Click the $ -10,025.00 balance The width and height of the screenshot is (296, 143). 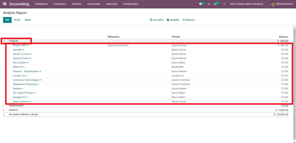click(x=281, y=114)
